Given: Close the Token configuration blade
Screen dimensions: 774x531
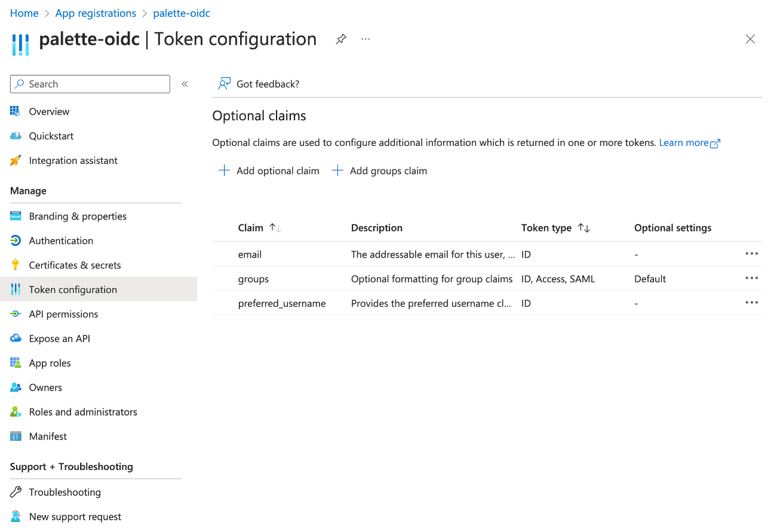Looking at the screenshot, I should coord(750,39).
